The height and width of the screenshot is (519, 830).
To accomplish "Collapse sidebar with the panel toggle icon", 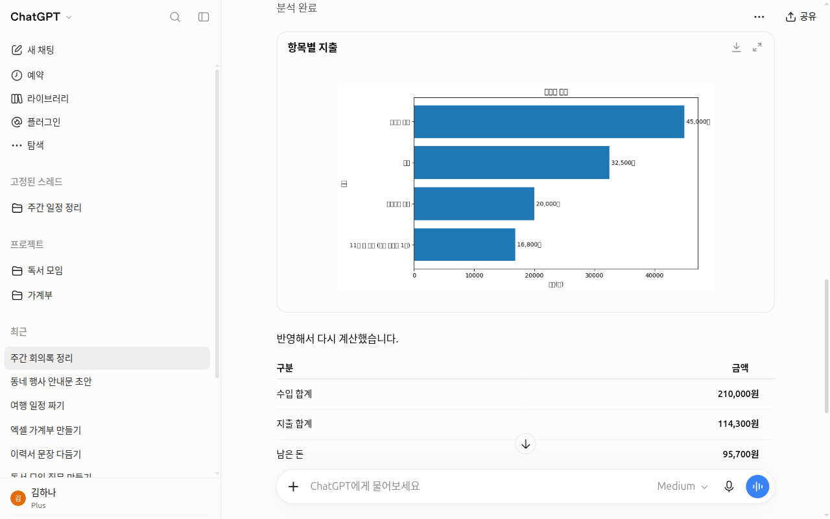I will pyautogui.click(x=204, y=17).
